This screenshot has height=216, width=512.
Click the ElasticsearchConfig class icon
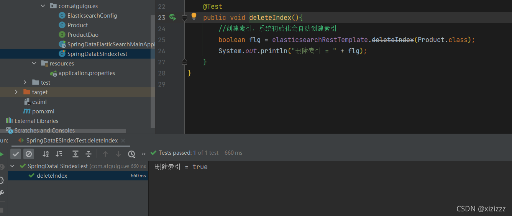[62, 16]
